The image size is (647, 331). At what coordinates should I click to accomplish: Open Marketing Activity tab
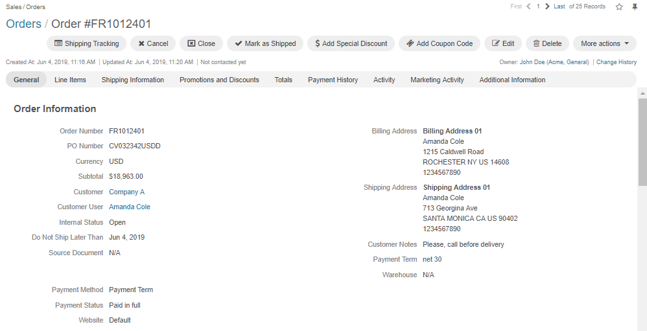pyautogui.click(x=437, y=80)
